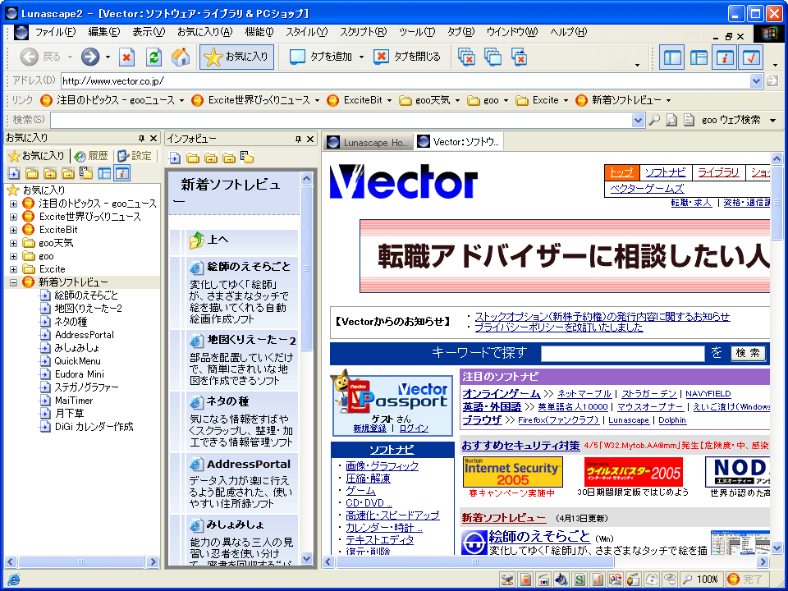Open the スクリプト menu
788x591 pixels.
point(364,32)
